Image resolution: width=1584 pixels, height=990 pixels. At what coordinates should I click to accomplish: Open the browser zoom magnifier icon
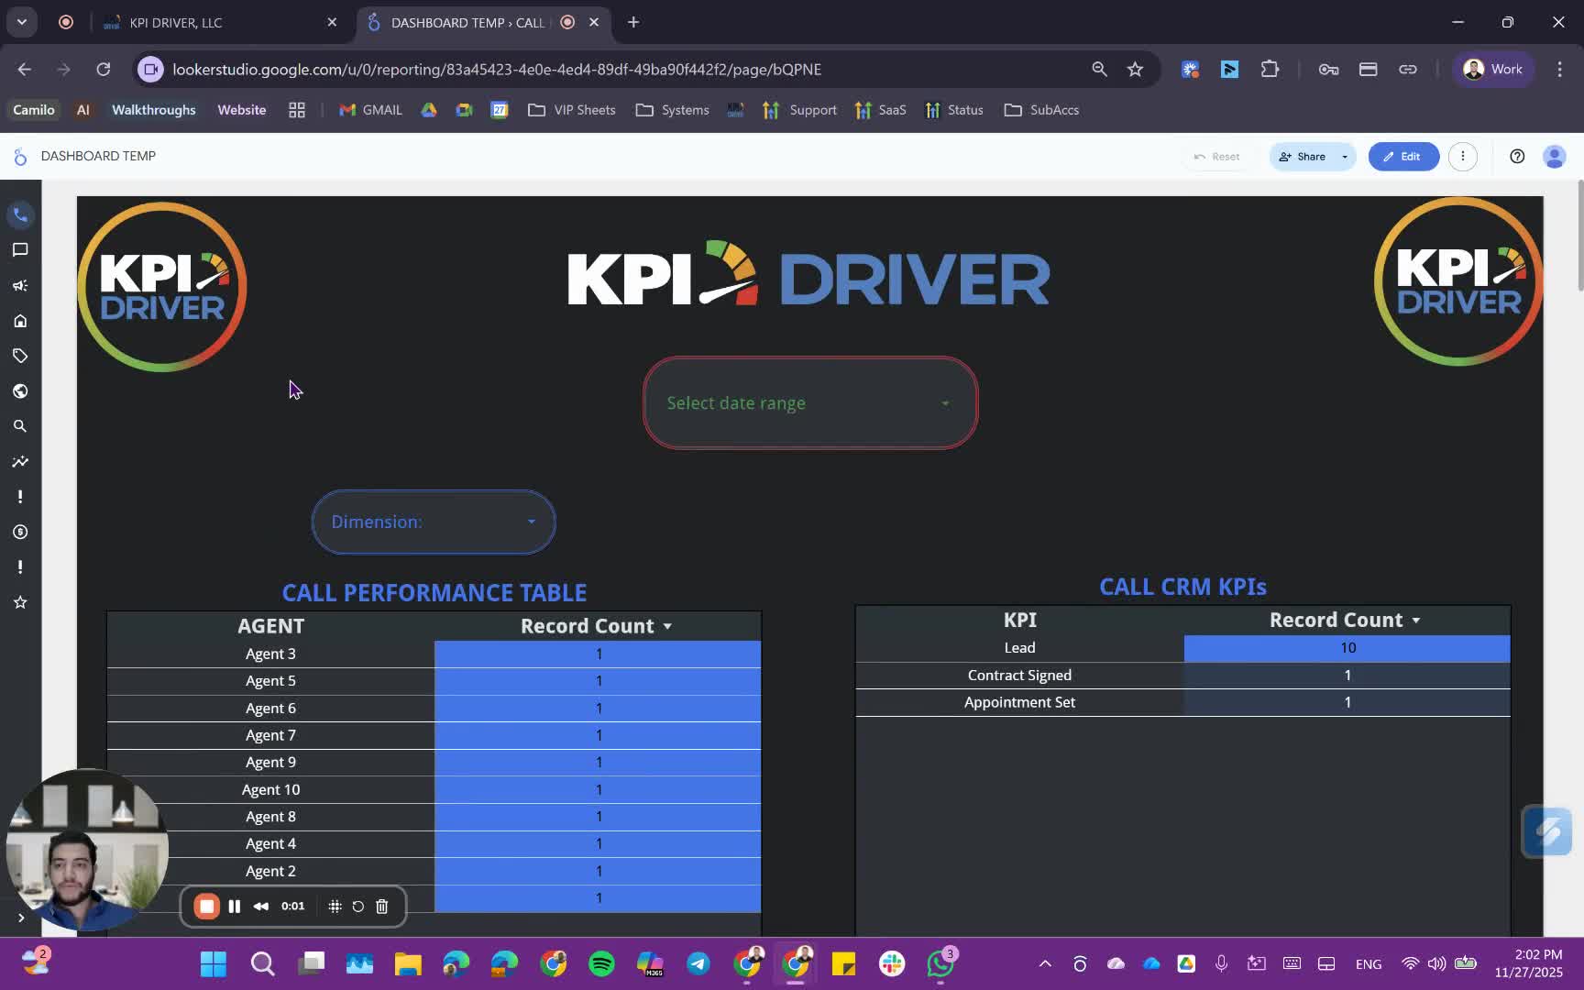coord(1099,70)
